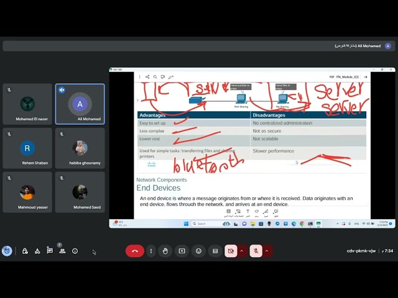This screenshot has height=298, width=398.
Task: Open PDF viewer three-dot menu
Action: pos(139,77)
